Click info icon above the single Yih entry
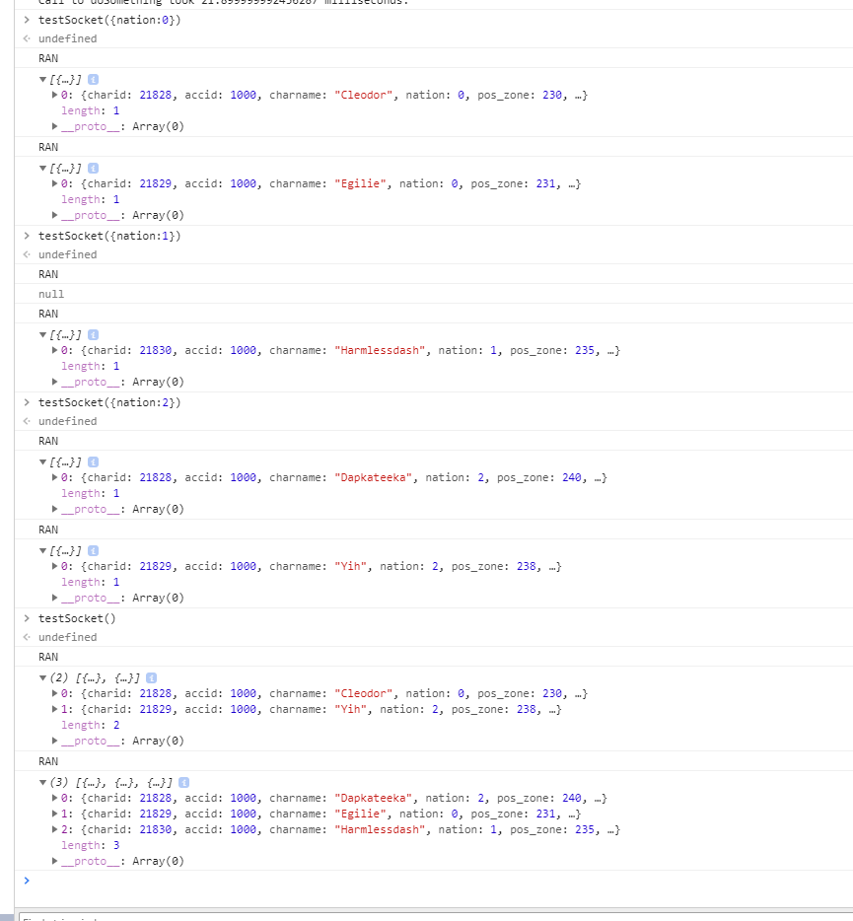This screenshot has width=853, height=921. [93, 550]
